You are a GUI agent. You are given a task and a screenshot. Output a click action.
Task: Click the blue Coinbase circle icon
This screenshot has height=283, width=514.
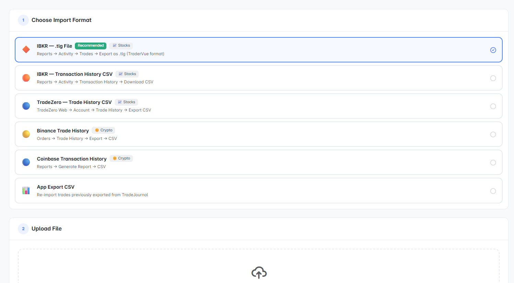tap(26, 162)
